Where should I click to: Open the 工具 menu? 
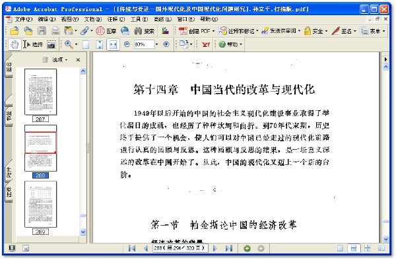(x=139, y=19)
